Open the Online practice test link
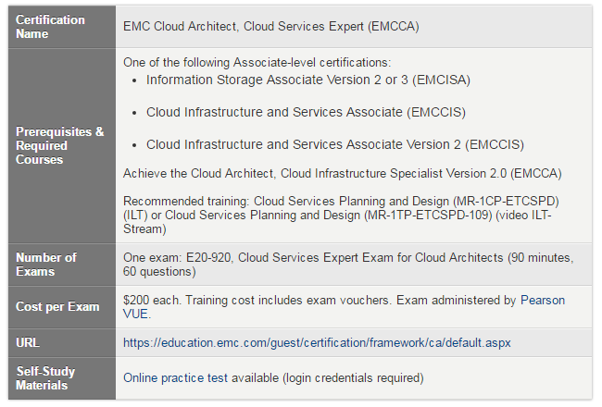The height and width of the screenshot is (407, 602). [x=175, y=377]
